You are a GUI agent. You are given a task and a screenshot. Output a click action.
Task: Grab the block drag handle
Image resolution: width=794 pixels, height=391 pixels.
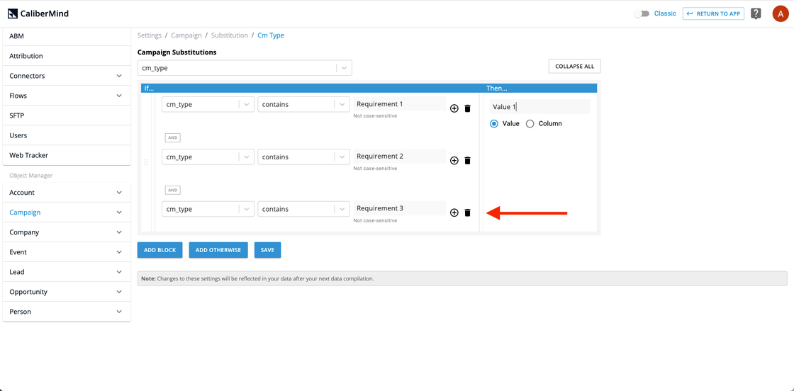pyautogui.click(x=146, y=162)
